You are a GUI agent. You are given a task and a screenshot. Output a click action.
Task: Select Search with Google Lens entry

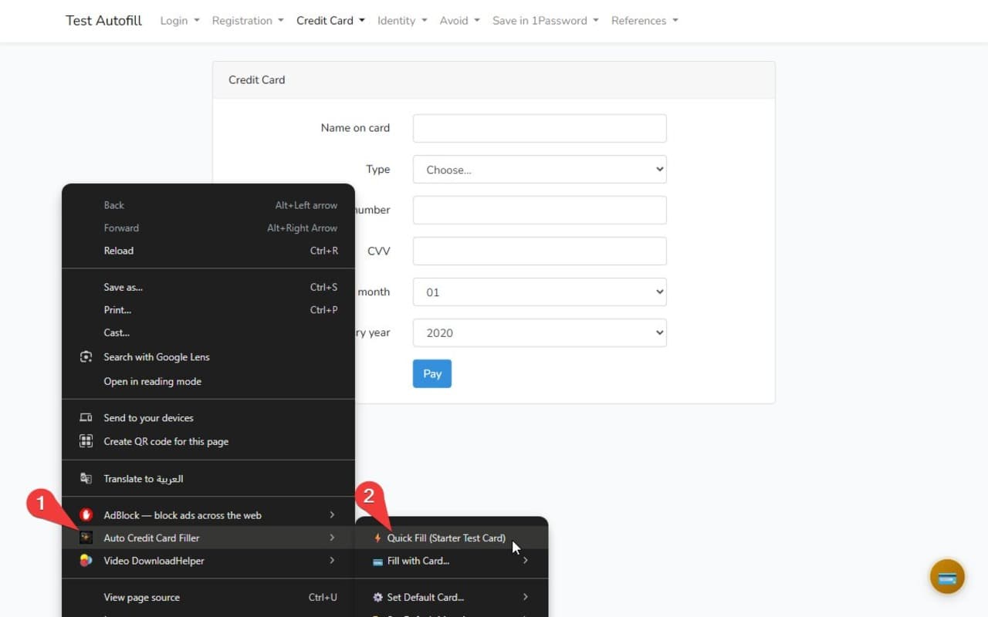(208, 357)
